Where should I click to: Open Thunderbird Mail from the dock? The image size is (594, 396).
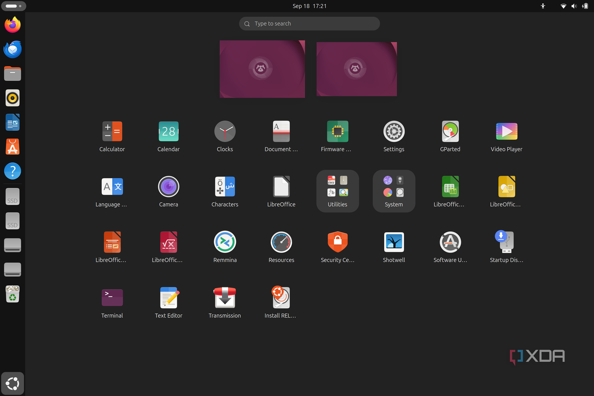point(13,49)
